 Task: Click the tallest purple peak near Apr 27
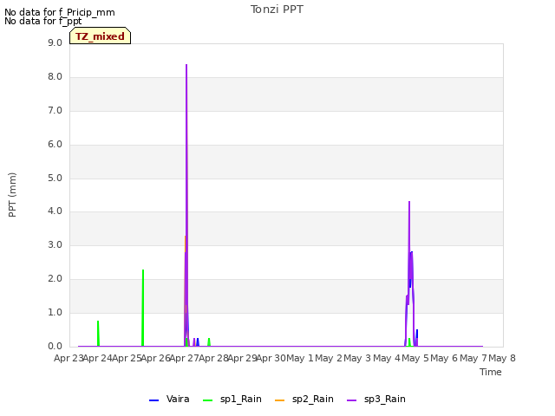click(186, 65)
